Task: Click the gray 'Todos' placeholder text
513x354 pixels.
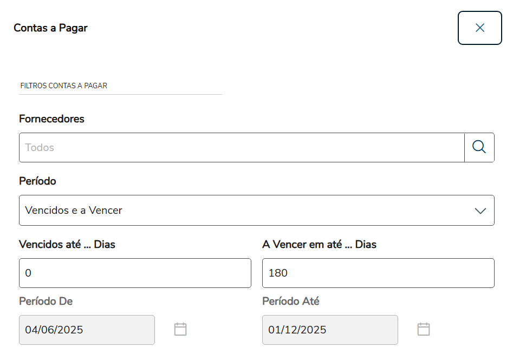Action: pyautogui.click(x=40, y=147)
